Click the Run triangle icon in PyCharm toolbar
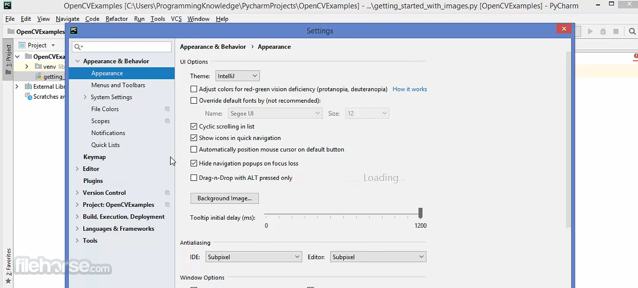 tap(590, 31)
